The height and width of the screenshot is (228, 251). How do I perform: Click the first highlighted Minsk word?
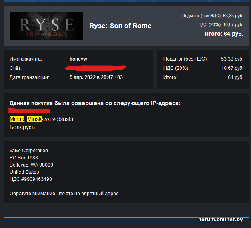[17, 119]
